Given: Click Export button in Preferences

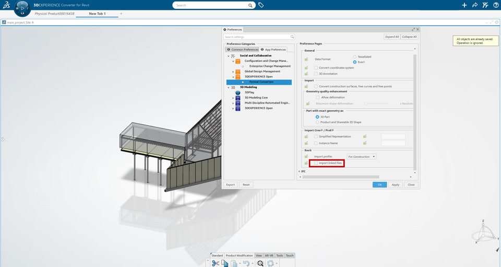Looking at the screenshot, I should (x=230, y=184).
